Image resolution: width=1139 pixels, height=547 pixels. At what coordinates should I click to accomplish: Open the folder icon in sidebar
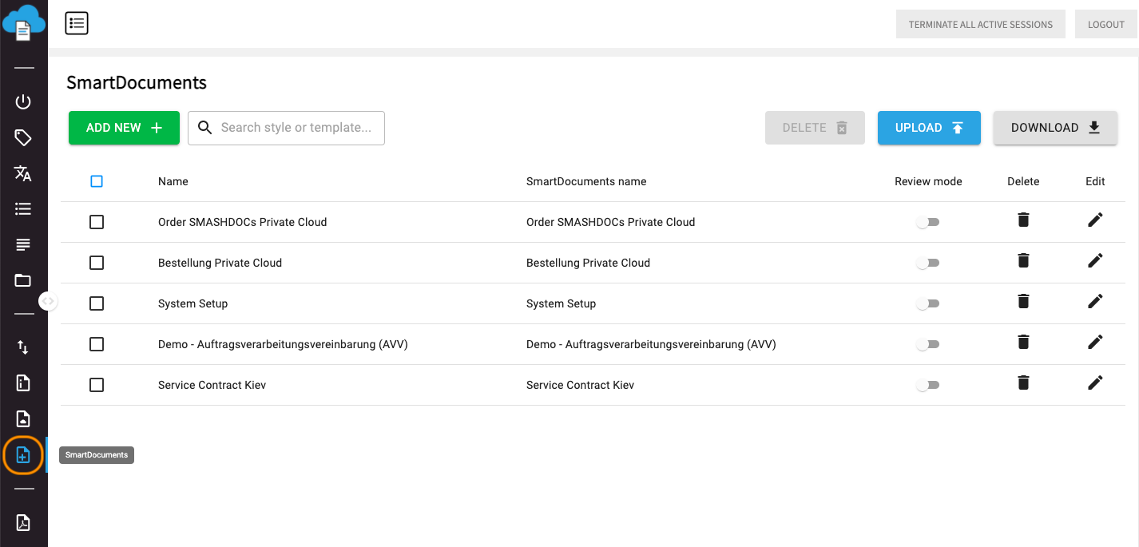tap(23, 280)
